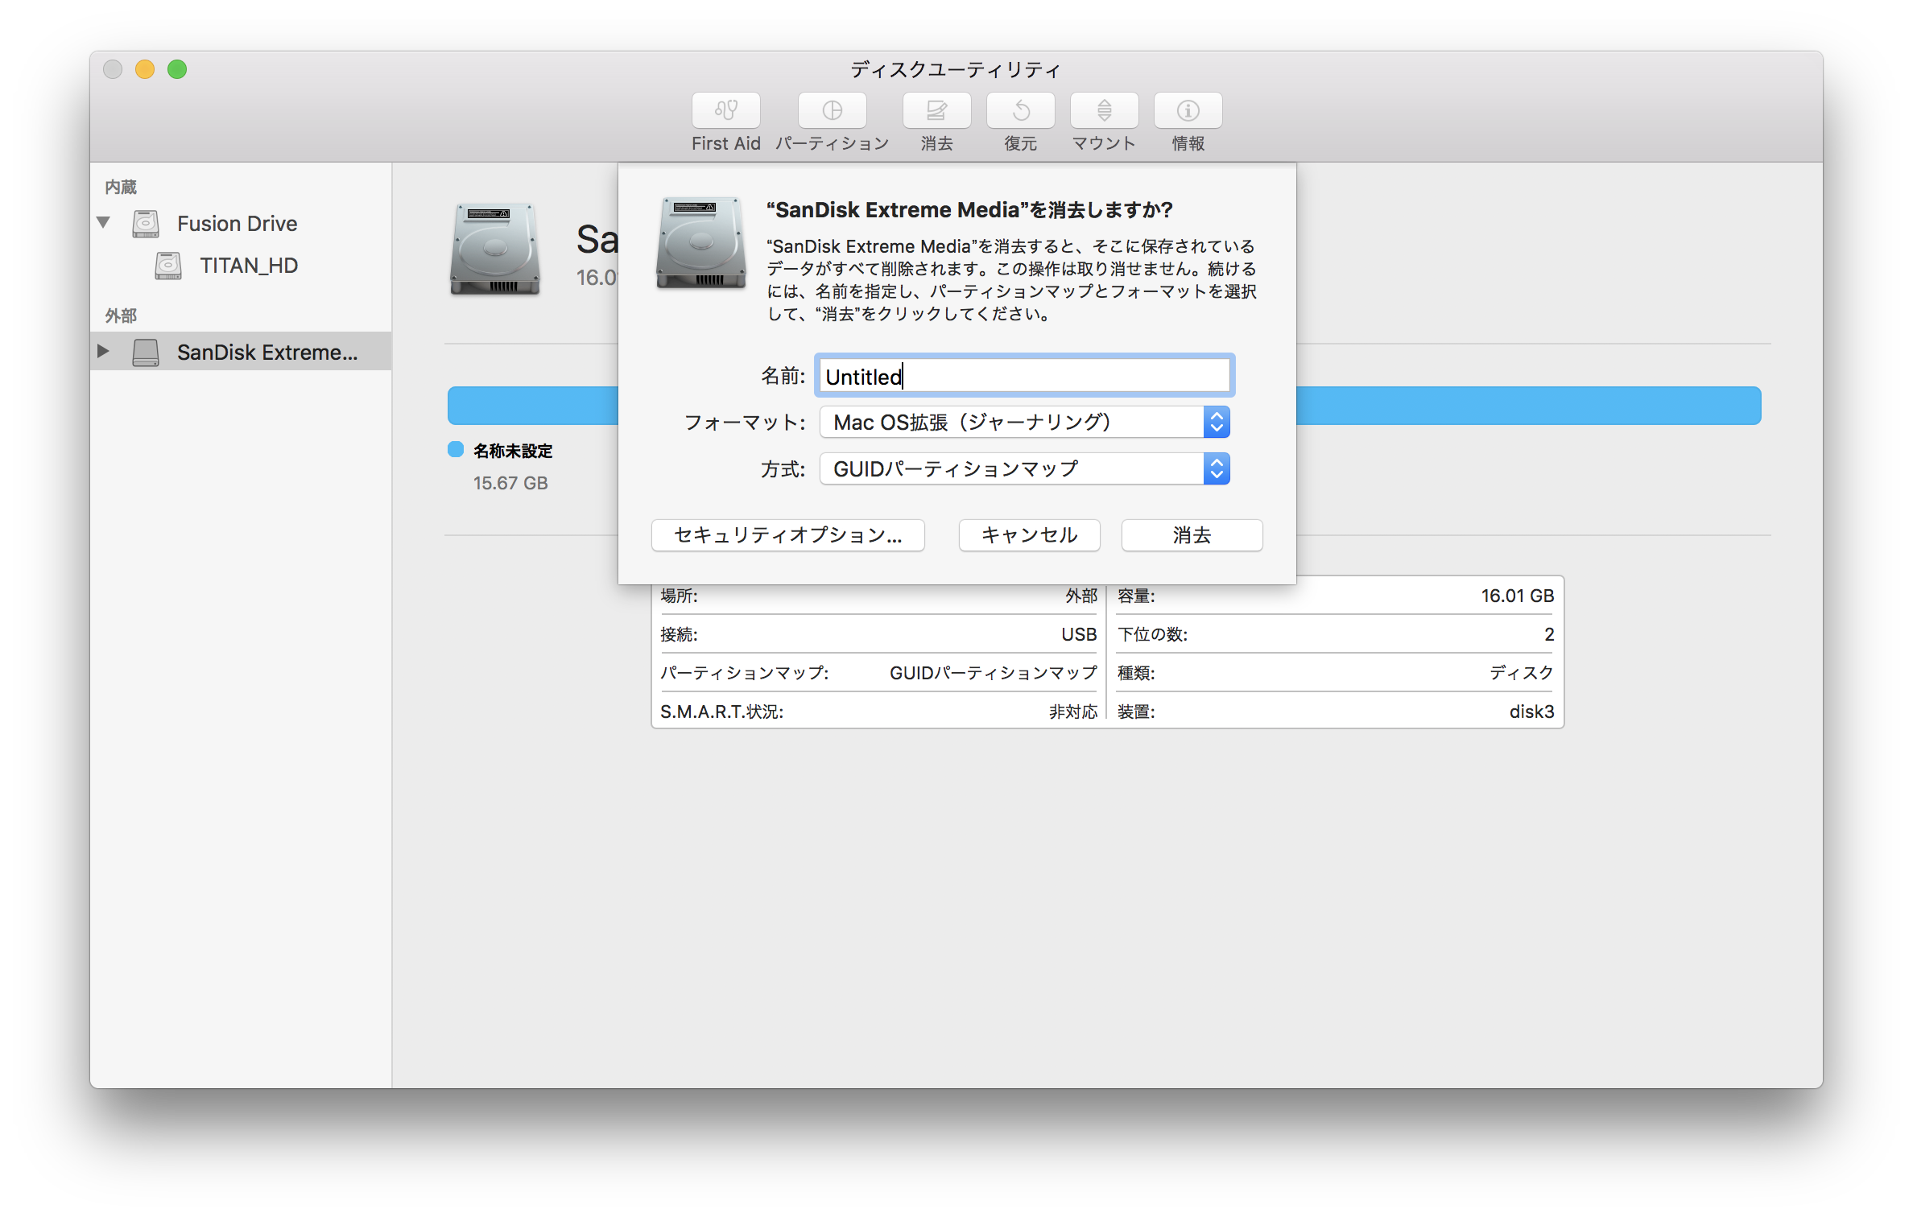Click the drive image in the erase dialog
The image size is (1913, 1217).
[700, 243]
